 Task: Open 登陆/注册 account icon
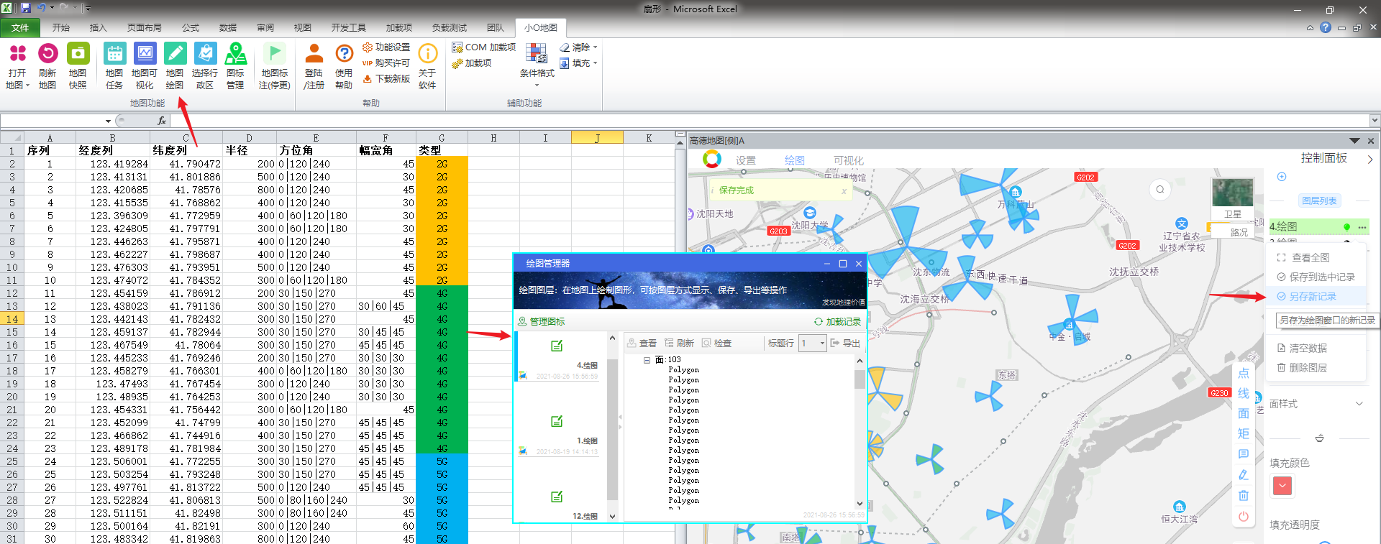(x=314, y=65)
